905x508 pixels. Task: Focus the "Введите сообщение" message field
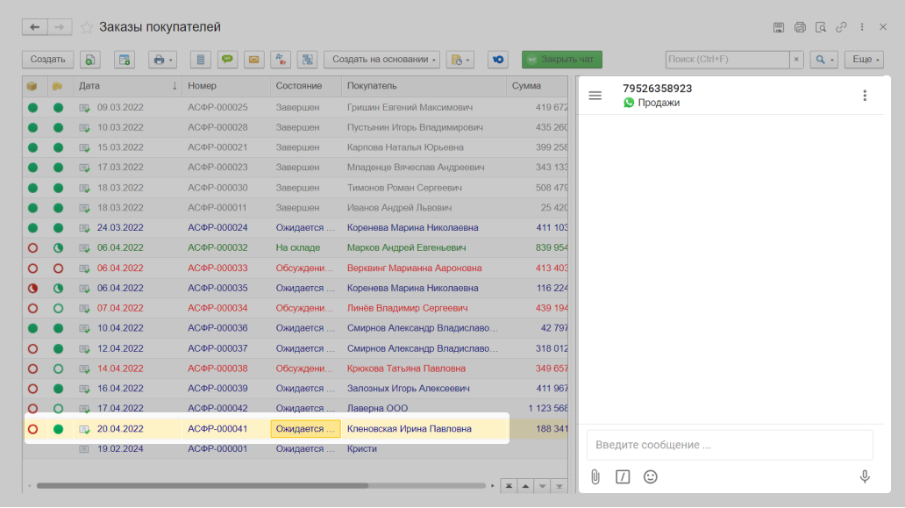[x=730, y=445]
